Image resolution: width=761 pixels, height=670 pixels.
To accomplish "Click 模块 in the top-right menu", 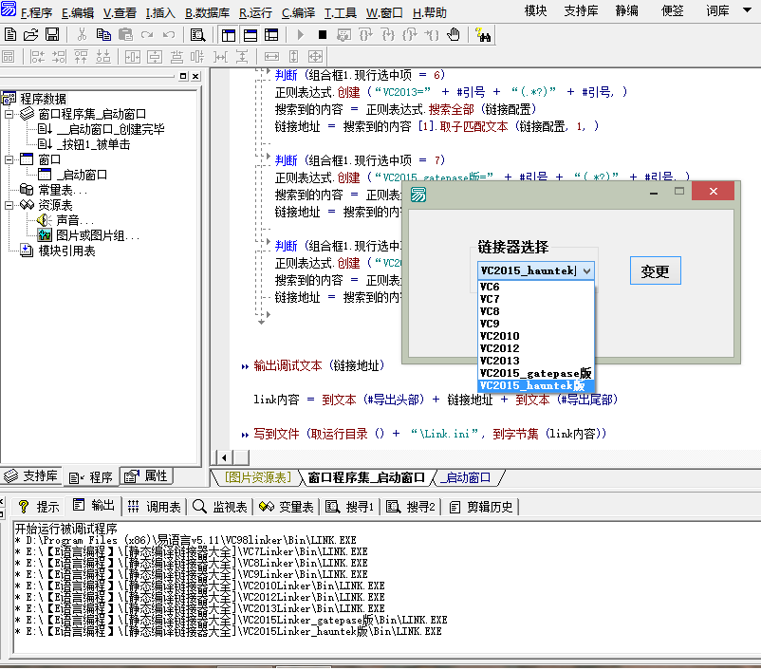I will [x=536, y=10].
